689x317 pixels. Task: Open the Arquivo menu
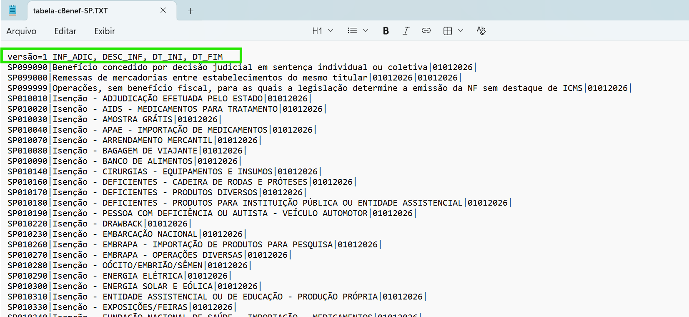pyautogui.click(x=21, y=31)
